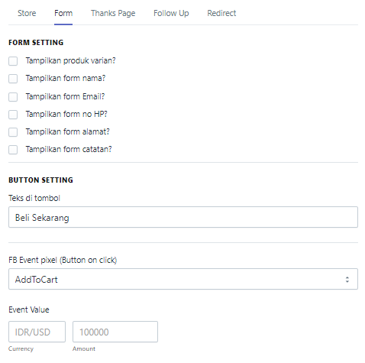This screenshot has width=365, height=363.
Task: Switch to the Thanks Page tab
Action: point(113,13)
